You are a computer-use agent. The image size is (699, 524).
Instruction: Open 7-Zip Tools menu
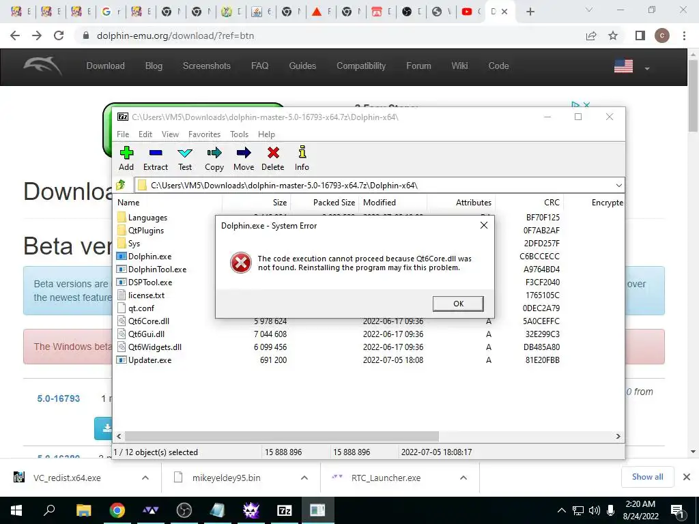pos(239,134)
